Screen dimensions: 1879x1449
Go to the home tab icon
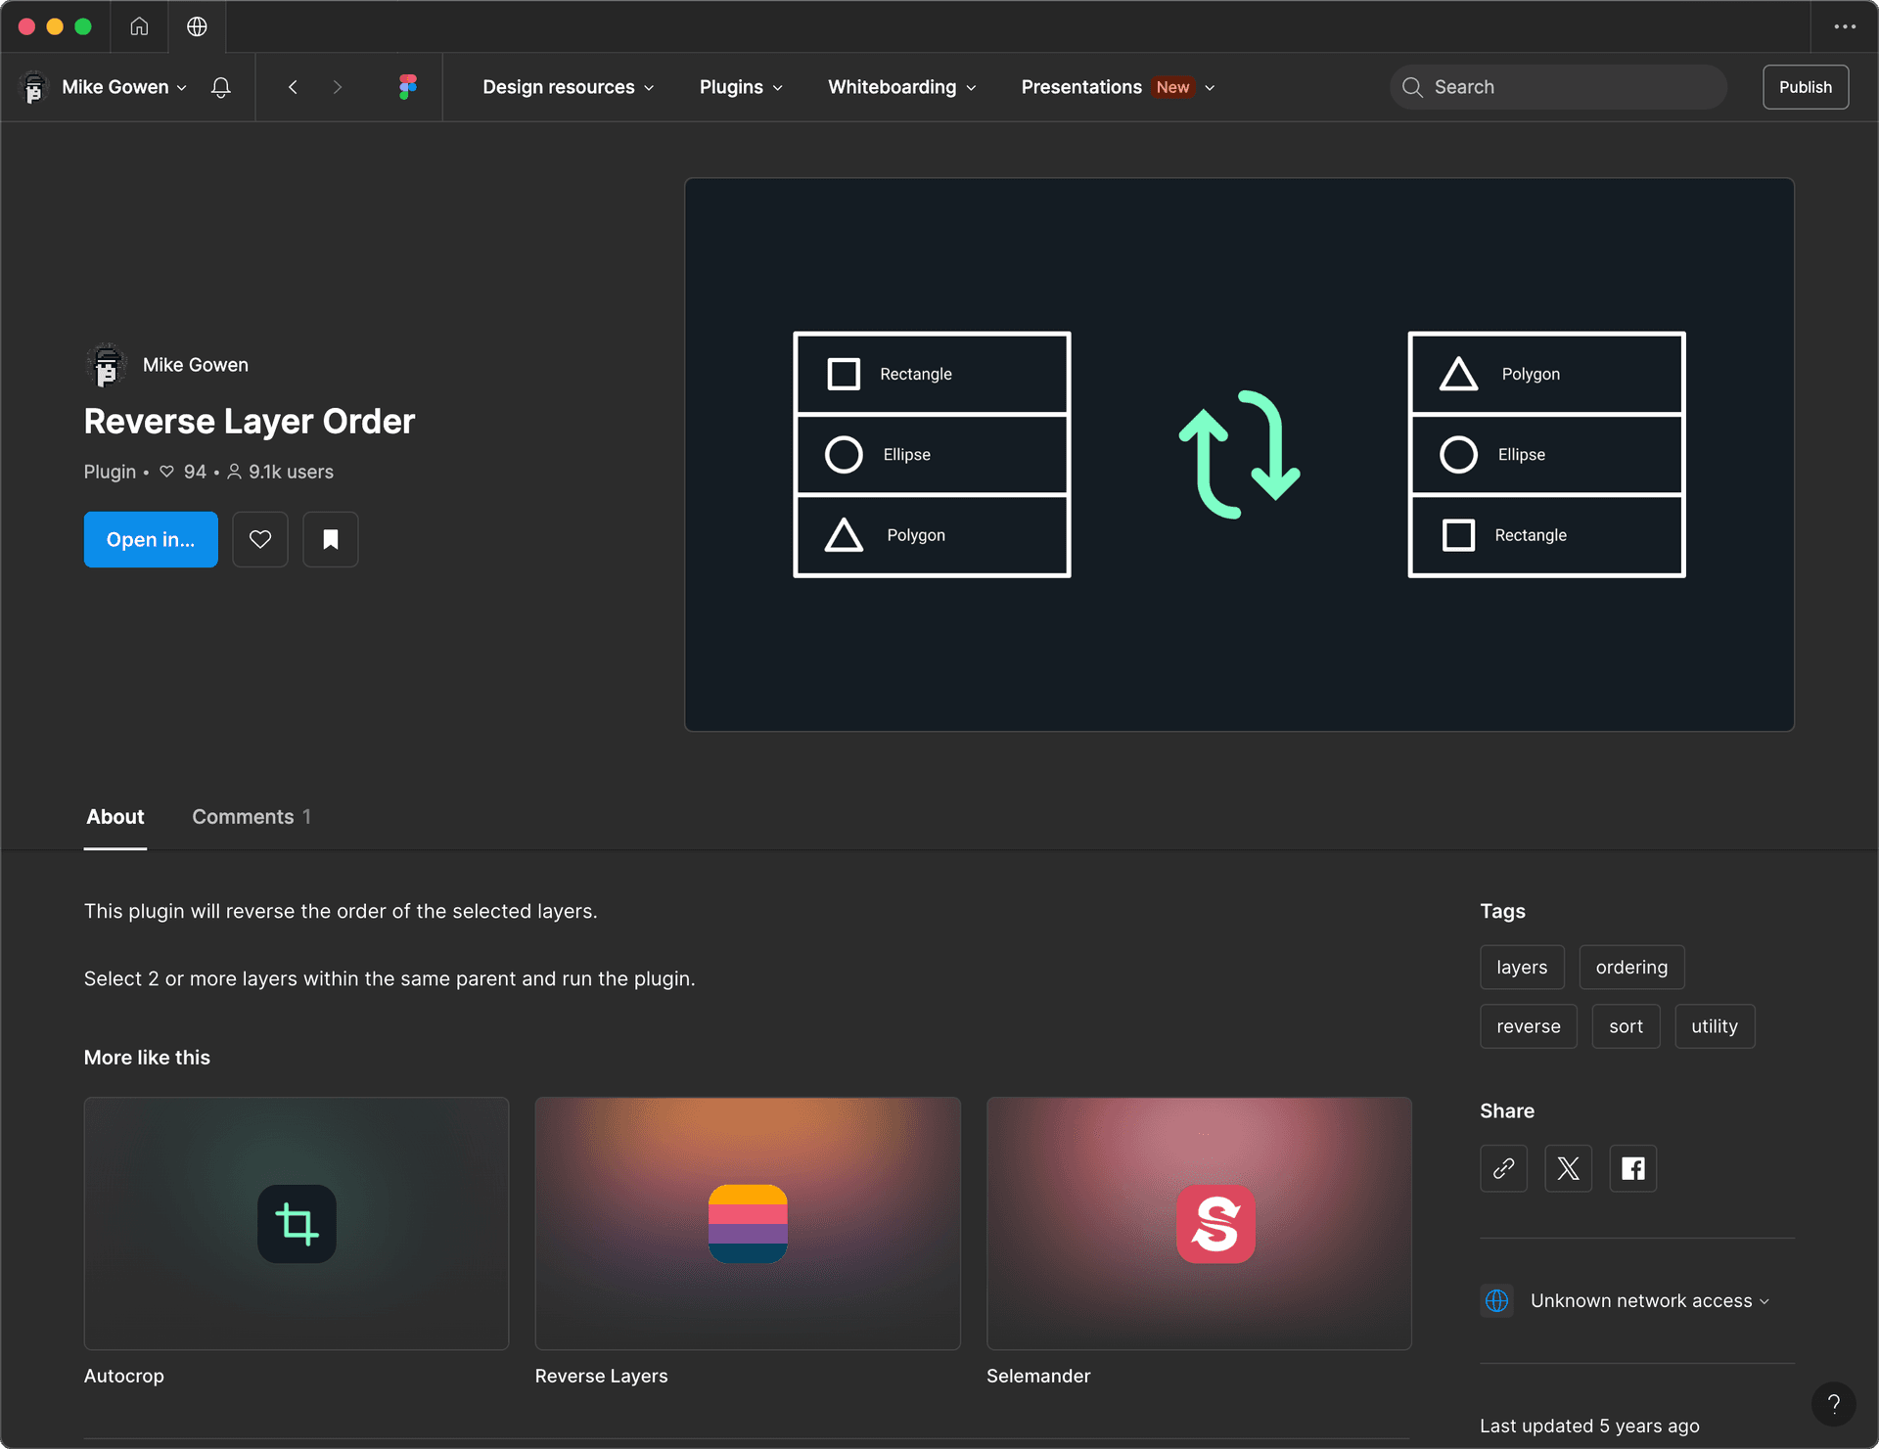(x=139, y=26)
